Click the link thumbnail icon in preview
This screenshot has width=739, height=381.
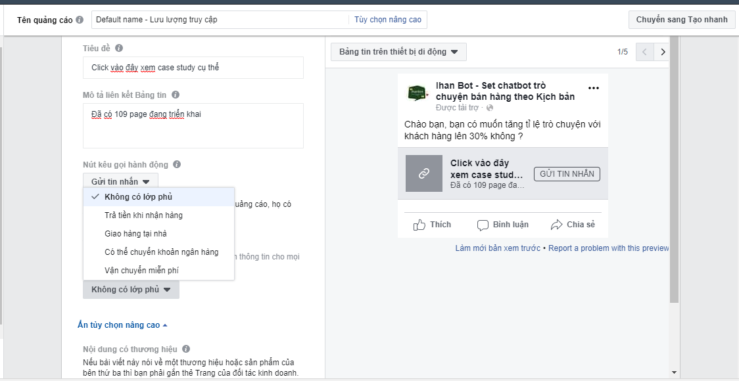coord(423,173)
